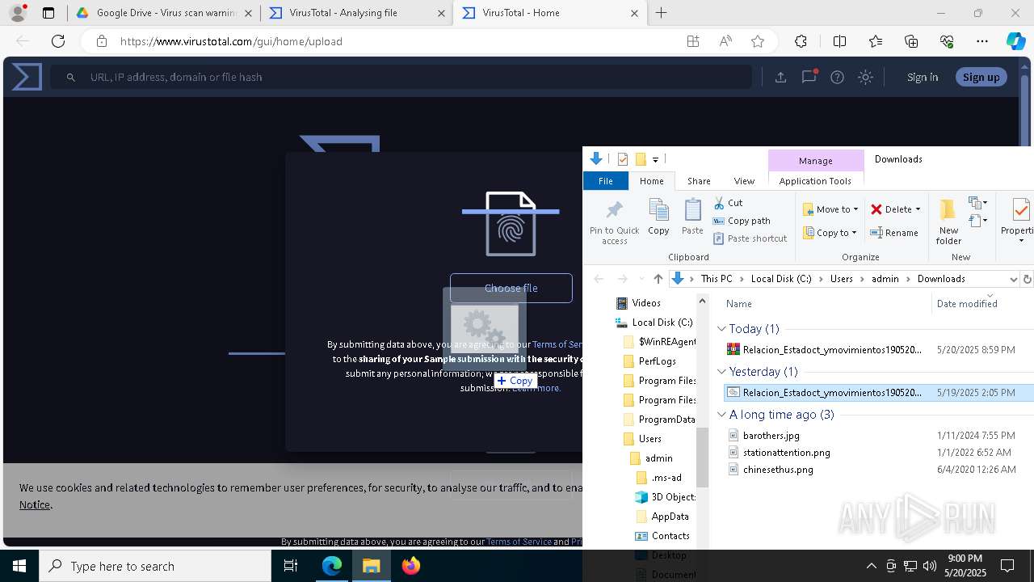Refresh the Explorer Downloads view
1034x582 pixels.
(1027, 279)
